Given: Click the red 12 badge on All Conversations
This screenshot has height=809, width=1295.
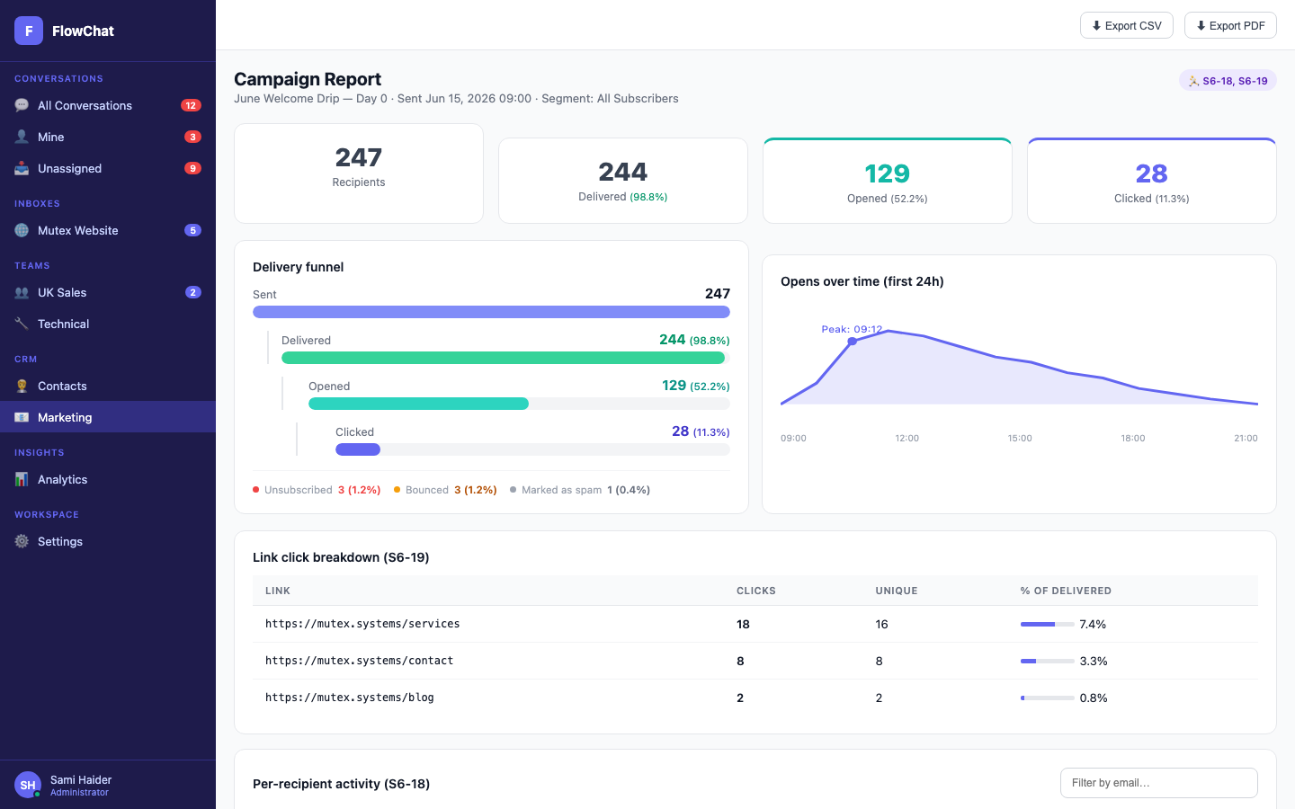Looking at the screenshot, I should coord(191,105).
